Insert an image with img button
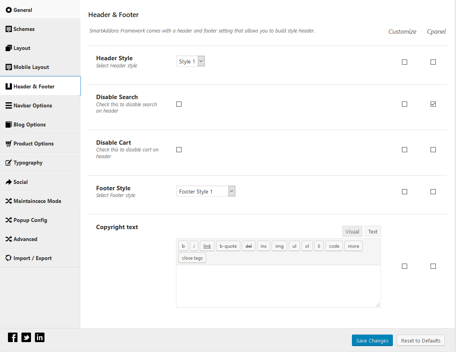This screenshot has width=456, height=352. [x=279, y=246]
